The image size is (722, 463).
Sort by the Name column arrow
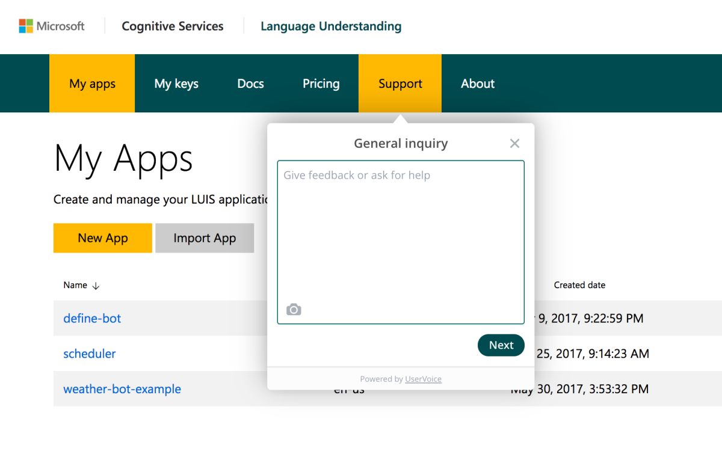(96, 286)
